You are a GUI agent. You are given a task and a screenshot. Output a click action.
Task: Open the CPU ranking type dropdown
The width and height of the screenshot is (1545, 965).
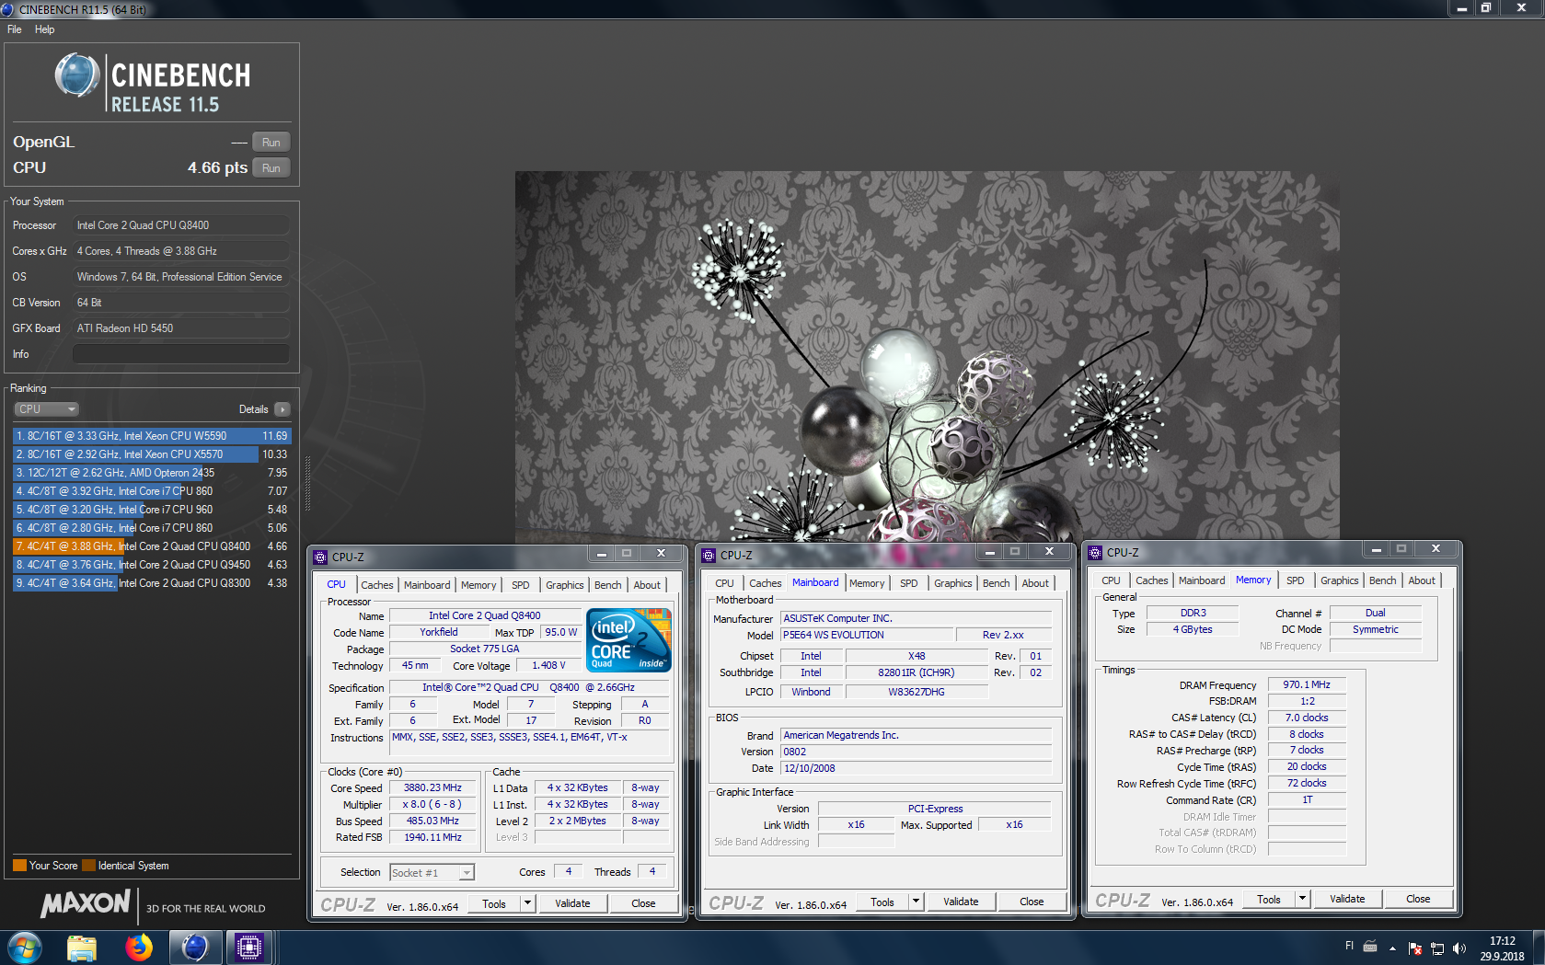tap(46, 409)
